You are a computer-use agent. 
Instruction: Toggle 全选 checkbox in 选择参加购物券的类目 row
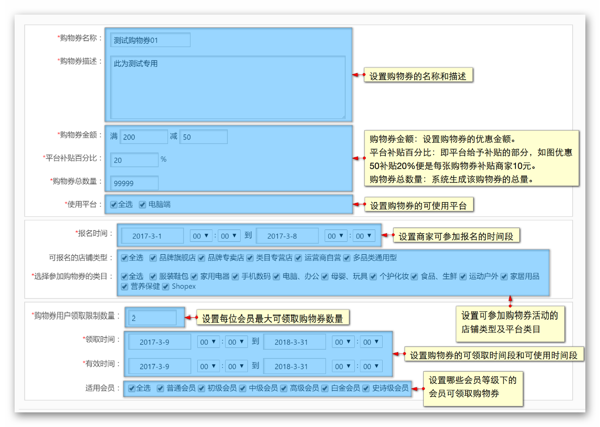coord(124,277)
